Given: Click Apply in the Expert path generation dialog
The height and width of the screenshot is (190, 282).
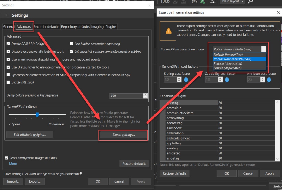Looking at the screenshot, I should point(270,173).
